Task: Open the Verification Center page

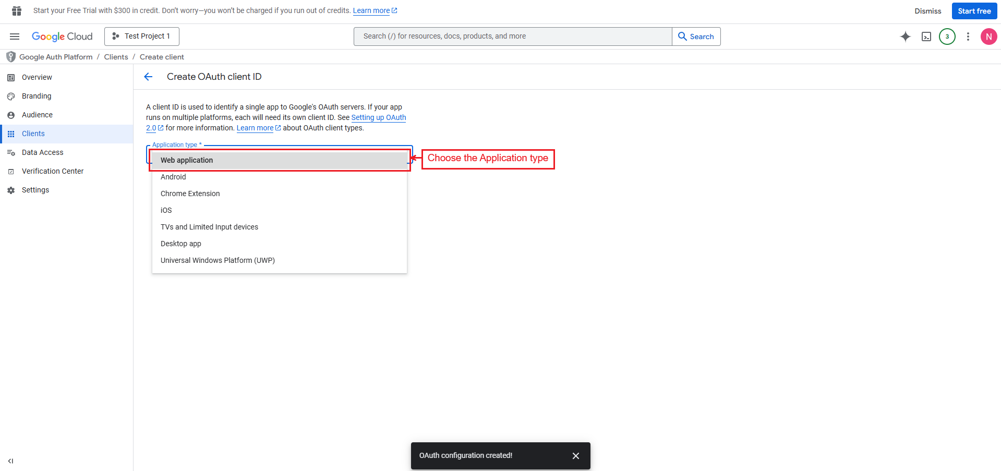Action: (x=53, y=171)
